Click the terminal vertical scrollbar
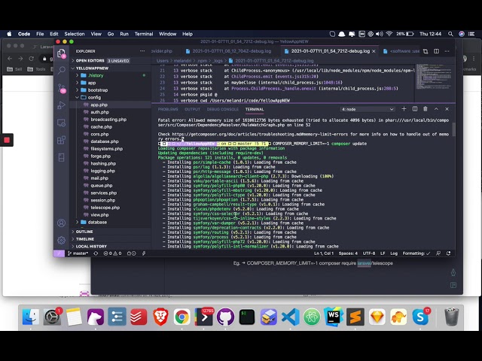This screenshot has height=361, width=482. coord(453,129)
